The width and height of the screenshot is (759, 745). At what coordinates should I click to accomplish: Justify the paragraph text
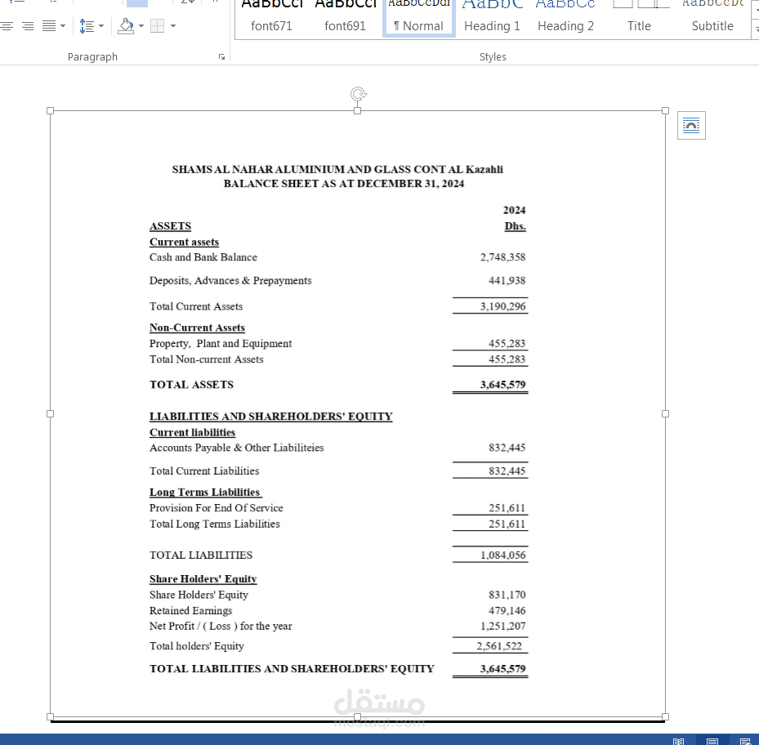click(49, 26)
